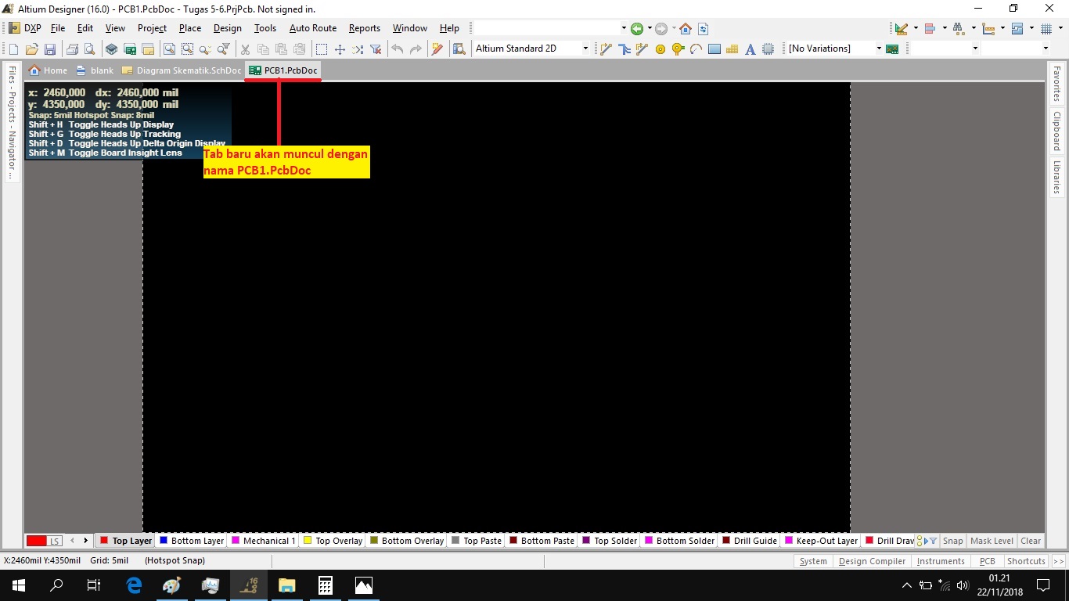
Task: Open the Alignment Tools icon
Action: 930,29
